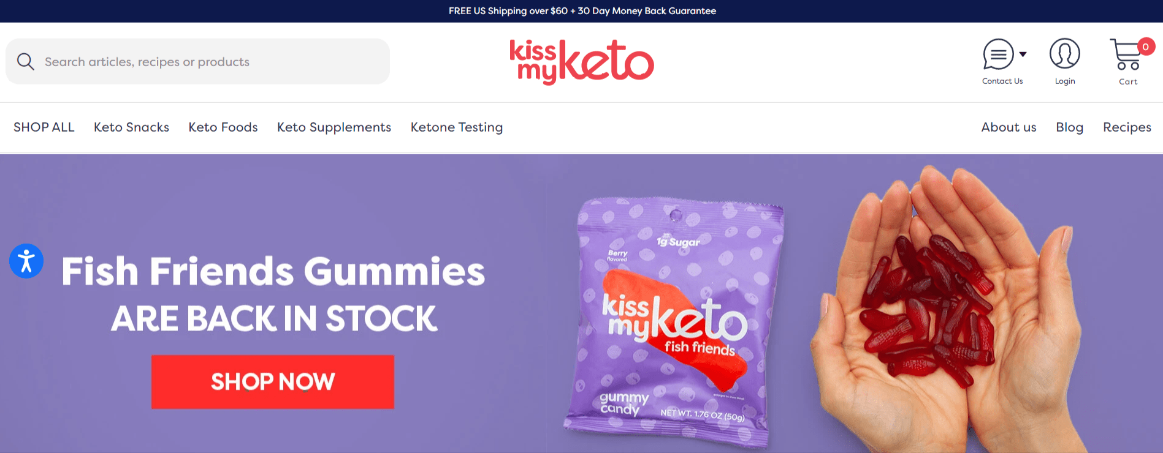Open the Contact Us chat bubble icon

pyautogui.click(x=998, y=54)
